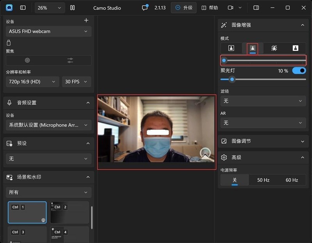The height and width of the screenshot is (243, 312).
Task: Pause the video feed
Action: pyautogui.click(x=72, y=8)
